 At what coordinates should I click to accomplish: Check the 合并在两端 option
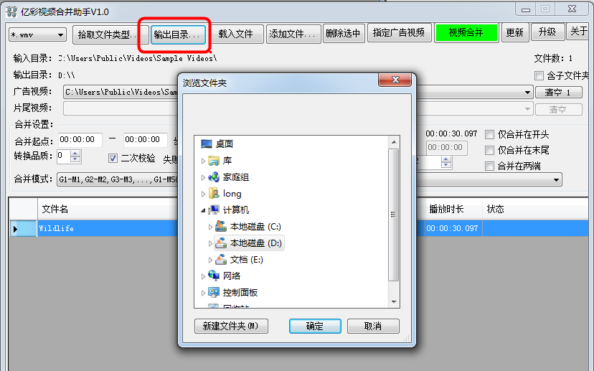click(489, 166)
